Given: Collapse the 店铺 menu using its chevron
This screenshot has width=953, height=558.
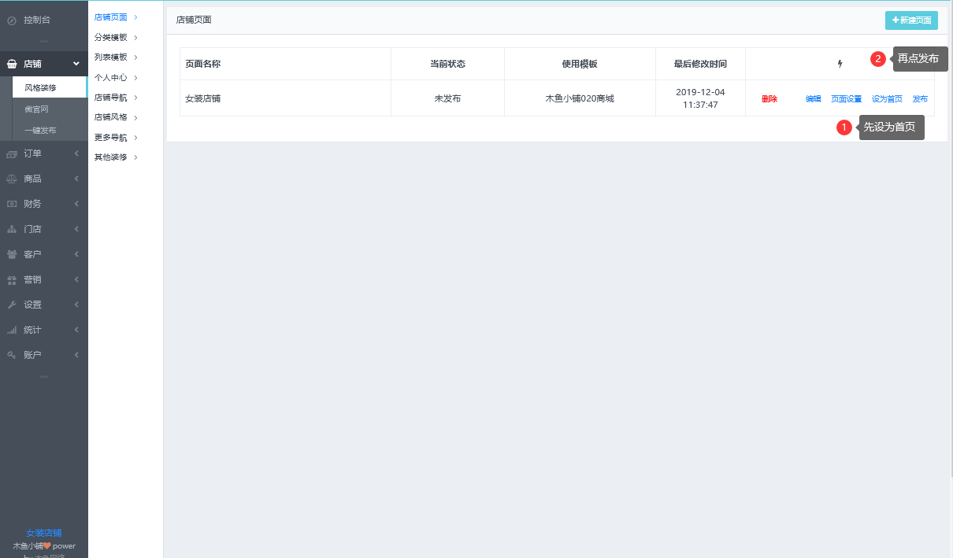Looking at the screenshot, I should pos(76,64).
